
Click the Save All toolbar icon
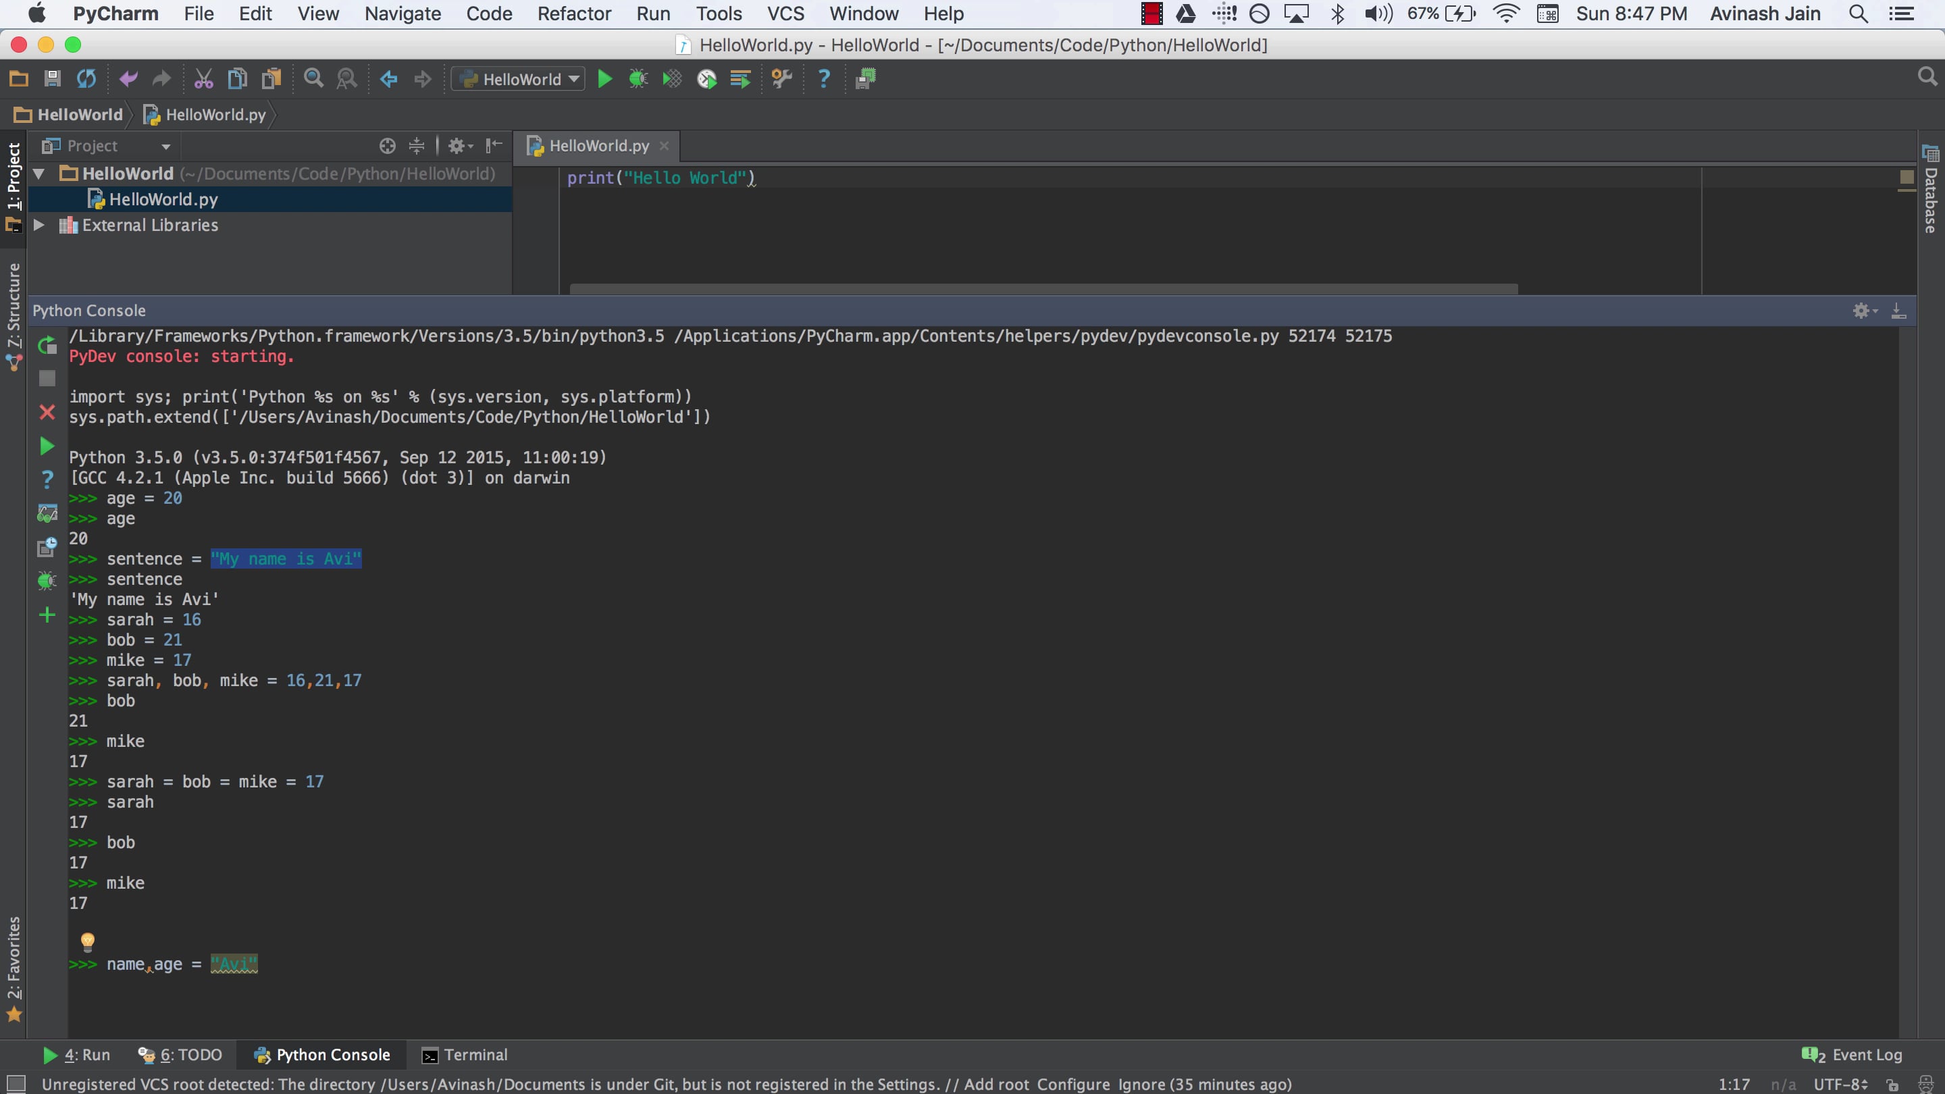coord(52,78)
